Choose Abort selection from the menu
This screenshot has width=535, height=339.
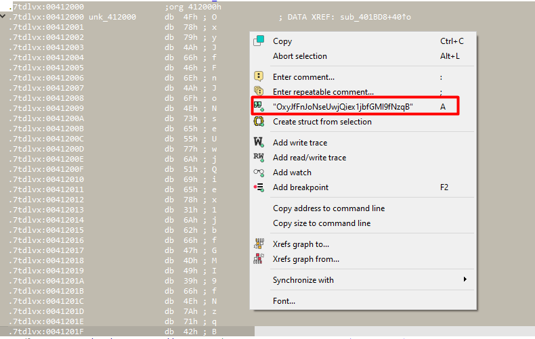tap(299, 56)
